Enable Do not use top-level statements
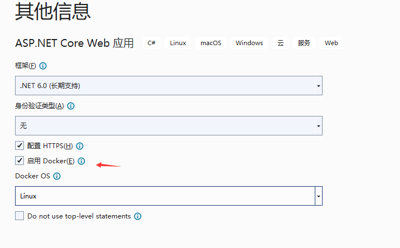Image resolution: width=400 pixels, height=248 pixels. (19, 216)
